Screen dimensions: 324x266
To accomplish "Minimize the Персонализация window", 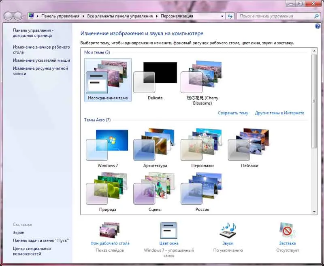I will pos(291,3).
